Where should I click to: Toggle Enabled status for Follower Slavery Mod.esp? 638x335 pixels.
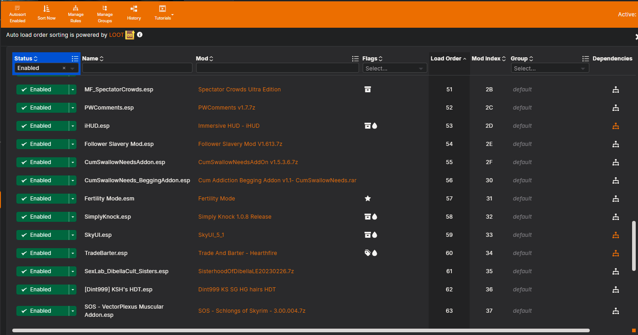42,144
